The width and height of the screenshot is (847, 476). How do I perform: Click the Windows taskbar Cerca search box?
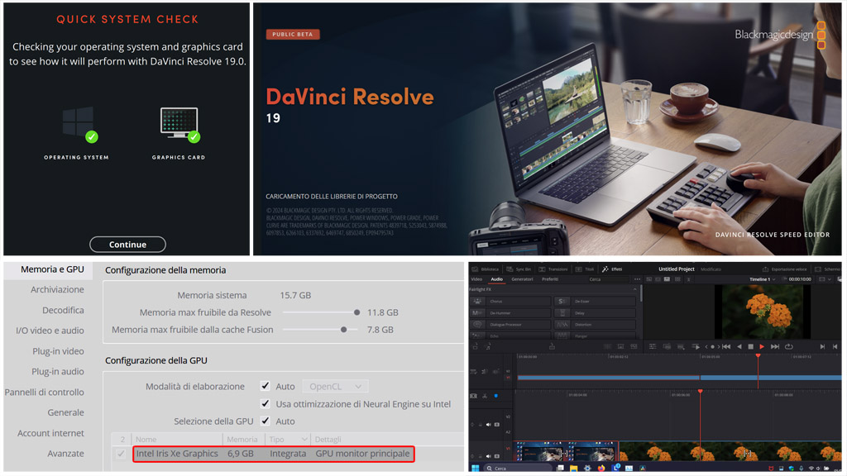[x=518, y=468]
